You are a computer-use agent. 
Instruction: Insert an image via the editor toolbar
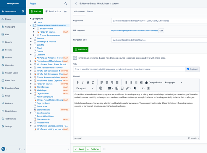117,88
